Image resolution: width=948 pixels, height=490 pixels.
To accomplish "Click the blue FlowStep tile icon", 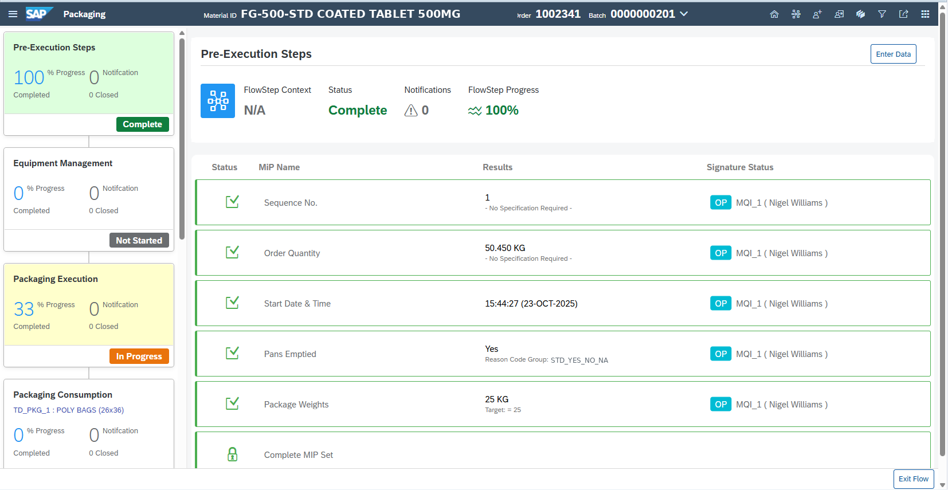I will [218, 101].
